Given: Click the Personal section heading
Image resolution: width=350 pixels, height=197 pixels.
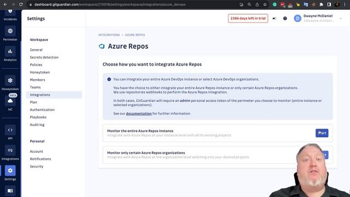Looking at the screenshot, I should (37, 141).
